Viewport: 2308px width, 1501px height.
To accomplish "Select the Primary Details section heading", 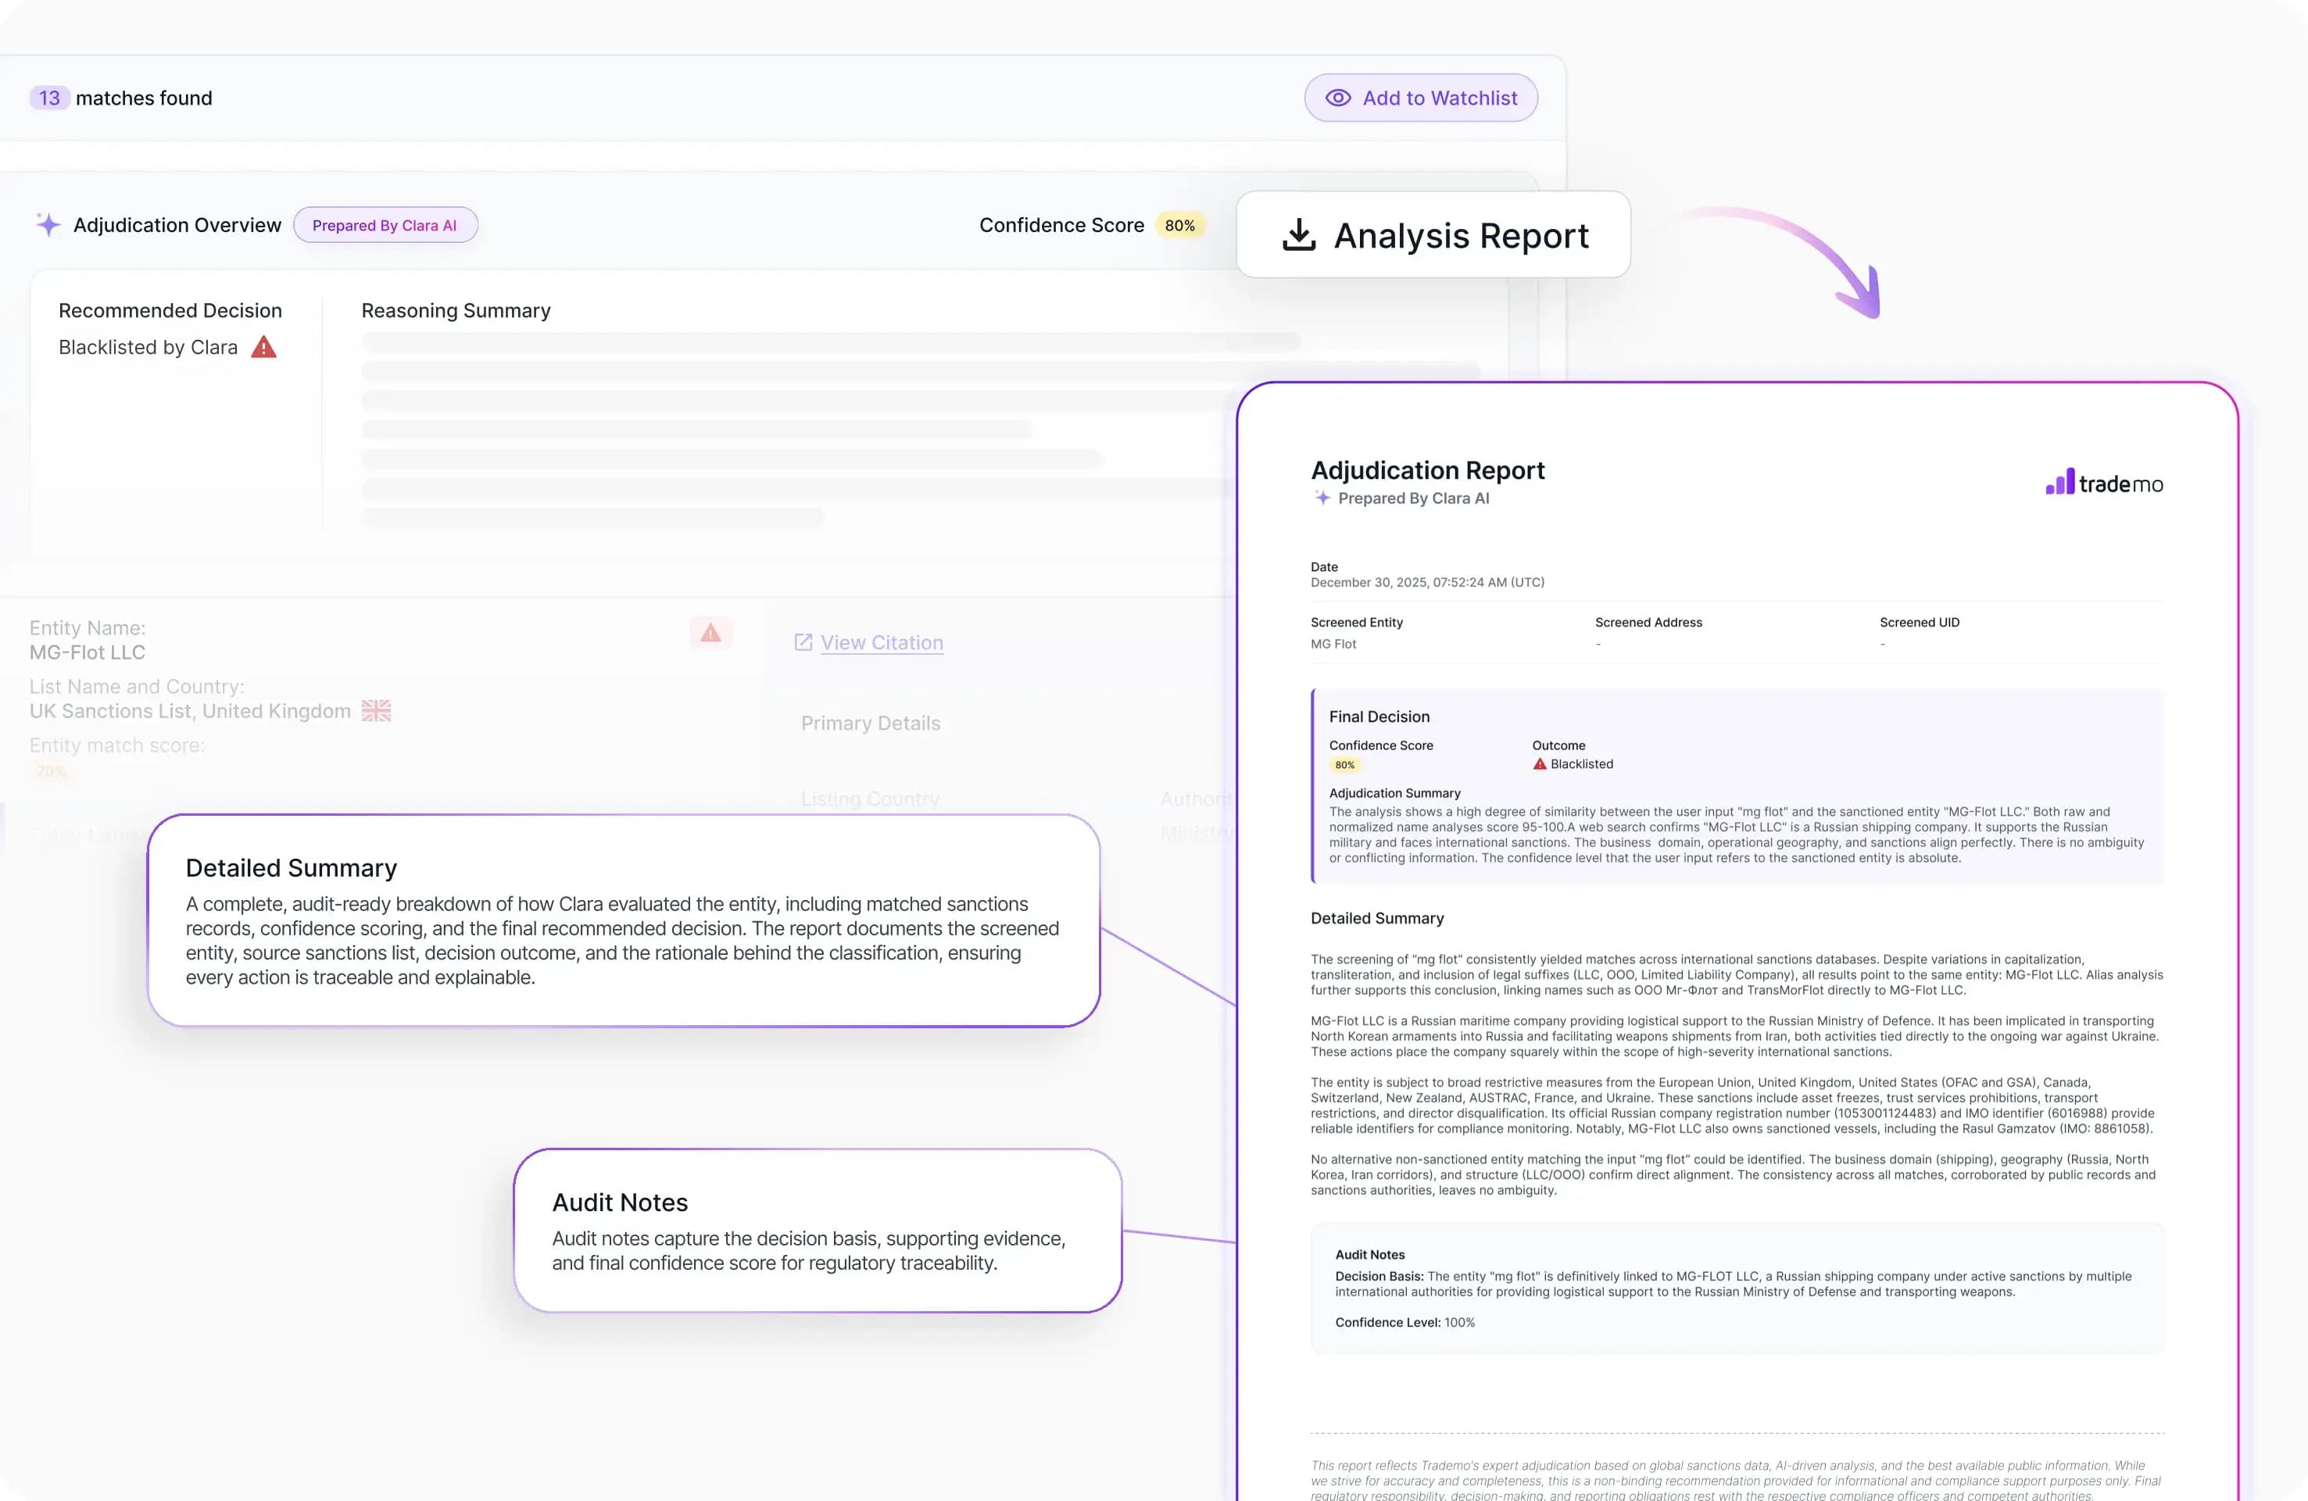I will (x=870, y=724).
